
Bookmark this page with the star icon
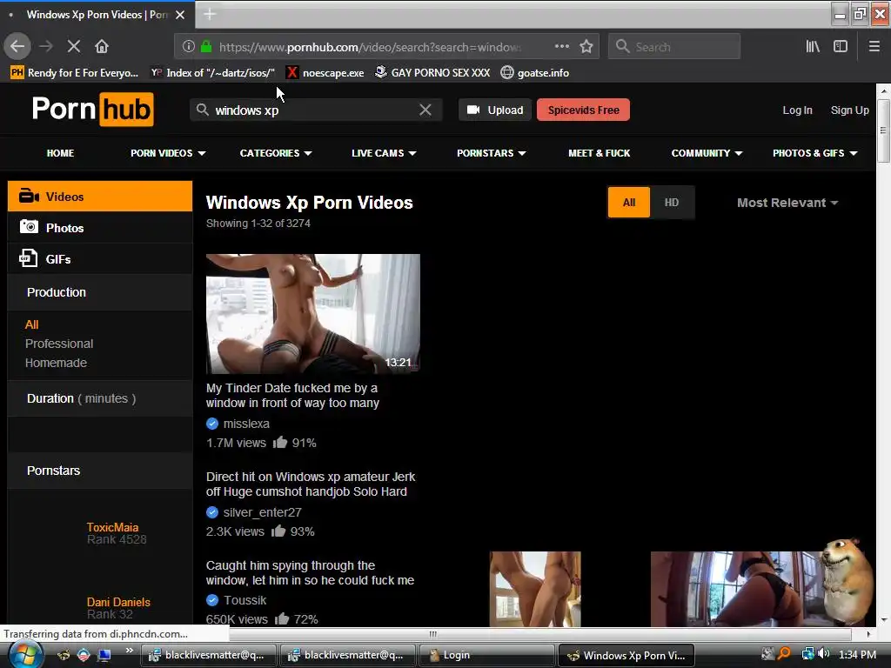[x=586, y=46]
